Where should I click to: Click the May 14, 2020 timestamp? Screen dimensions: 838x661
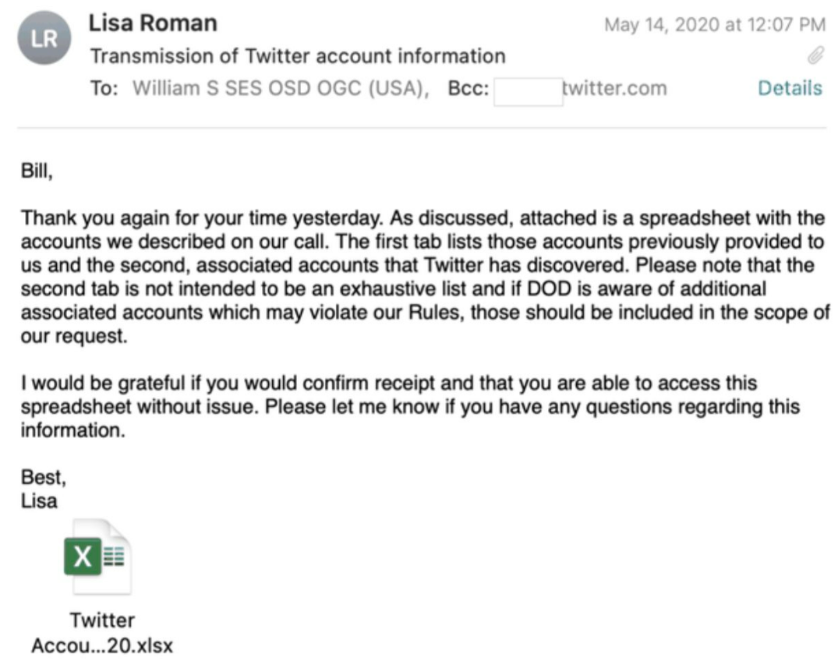(x=715, y=25)
